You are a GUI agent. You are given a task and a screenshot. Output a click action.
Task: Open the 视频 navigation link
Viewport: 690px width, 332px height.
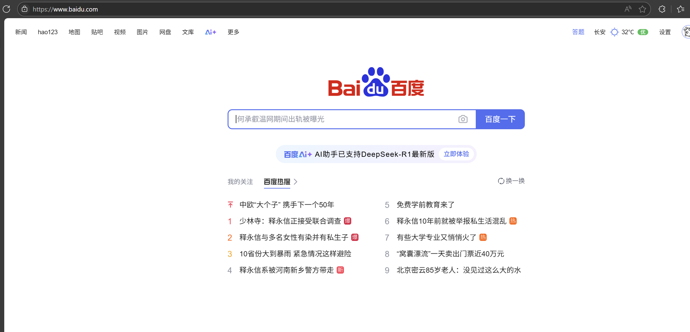click(120, 32)
